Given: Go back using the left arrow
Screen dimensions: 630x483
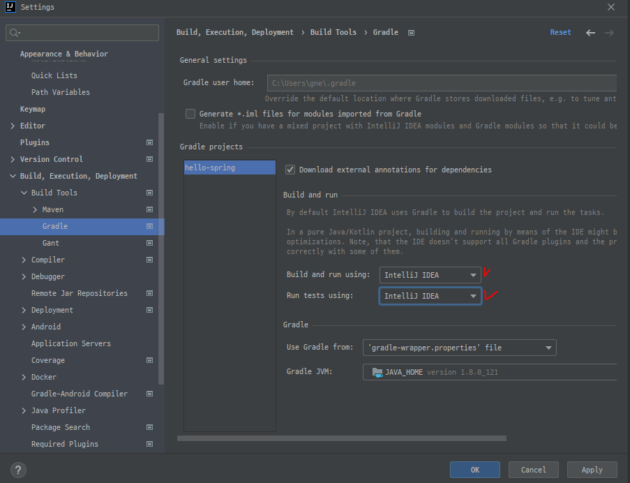Looking at the screenshot, I should point(590,33).
